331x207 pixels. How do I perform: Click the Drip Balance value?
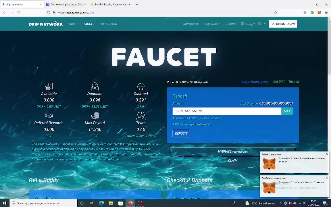tap(276, 103)
